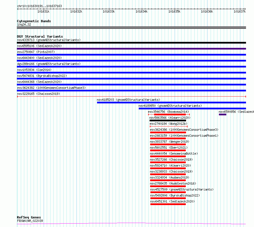Select the esv3624386 1000Genomes Phase3 label
254x227 pixels.
pos(184,130)
